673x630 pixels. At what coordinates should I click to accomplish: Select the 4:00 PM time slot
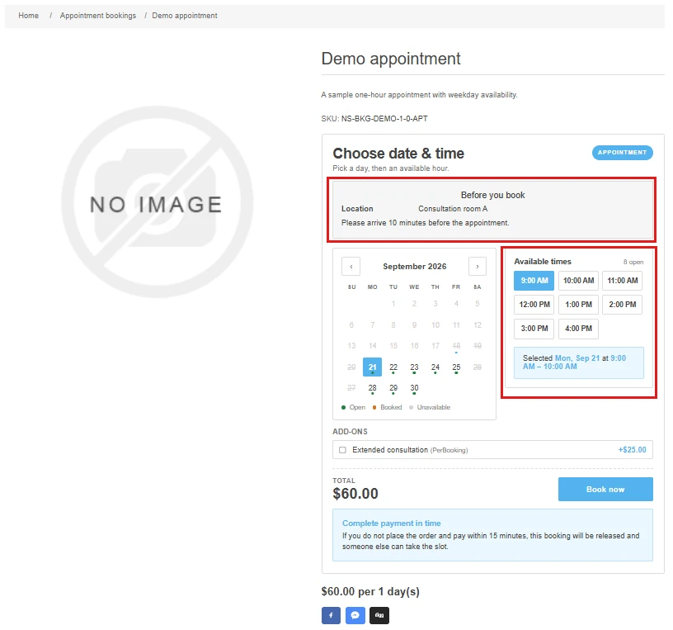pyautogui.click(x=578, y=329)
